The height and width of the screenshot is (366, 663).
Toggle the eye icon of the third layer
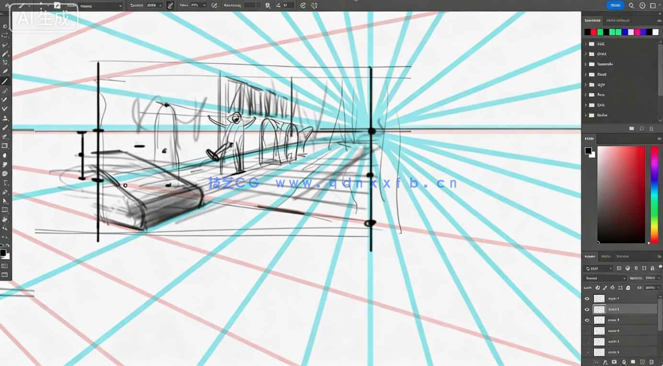point(587,320)
